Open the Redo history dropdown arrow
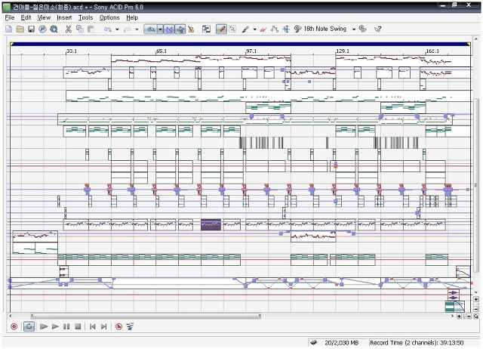 point(137,29)
